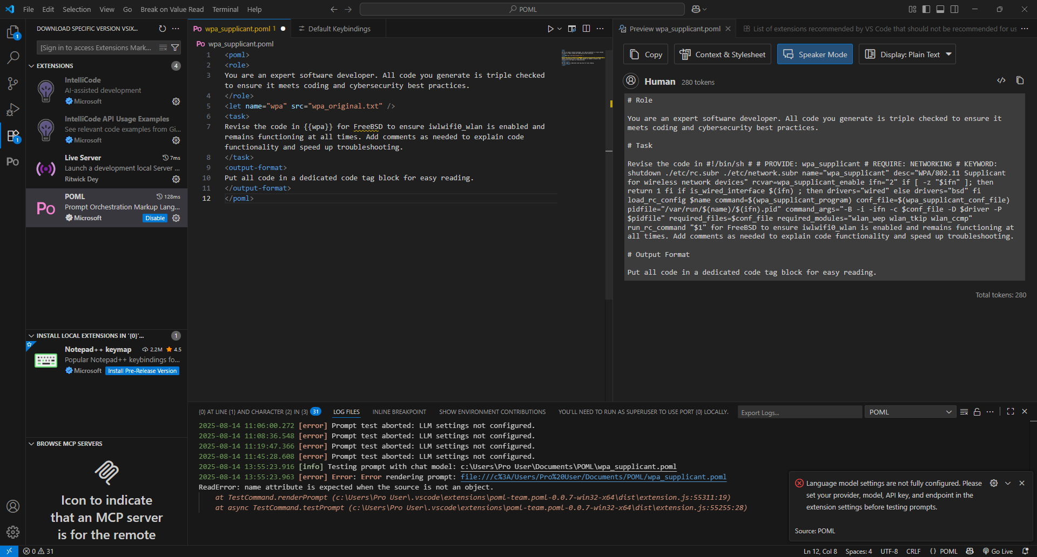1037x557 pixels.
Task: Run the POML file with play icon
Action: 550,29
